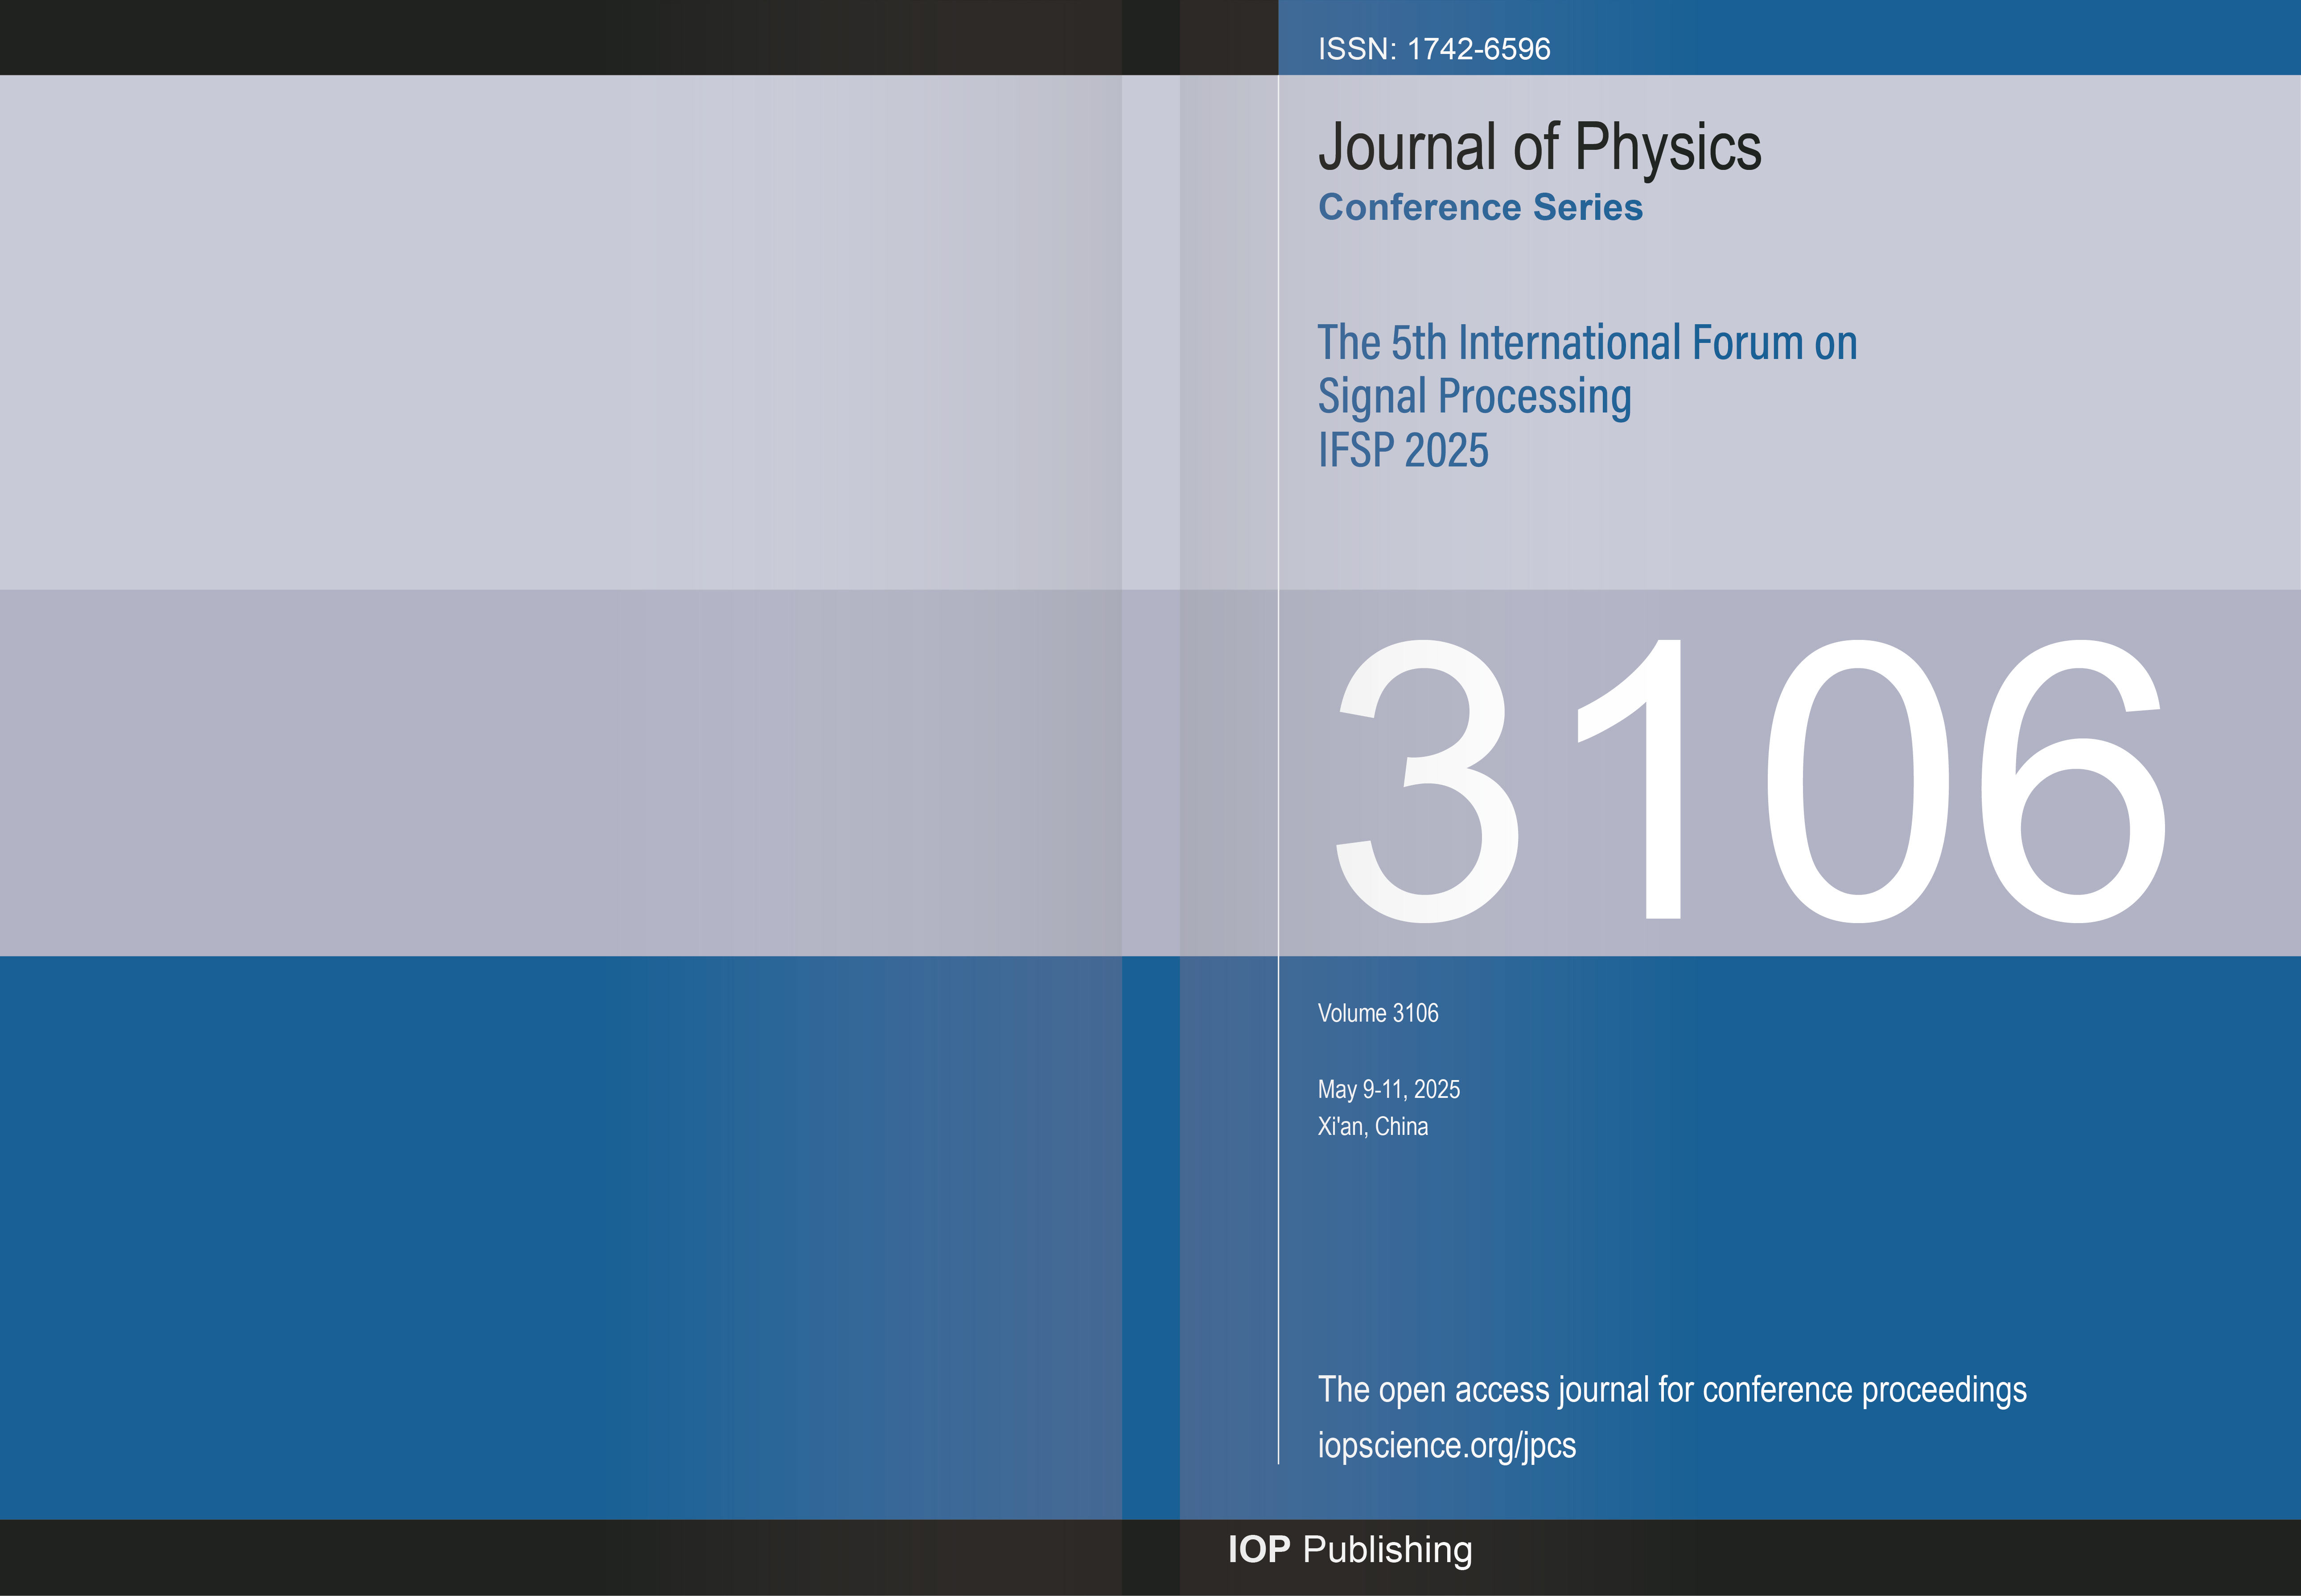Select the ISSN 1742-6596 text
The width and height of the screenshot is (2301, 1596).
click(x=1433, y=49)
